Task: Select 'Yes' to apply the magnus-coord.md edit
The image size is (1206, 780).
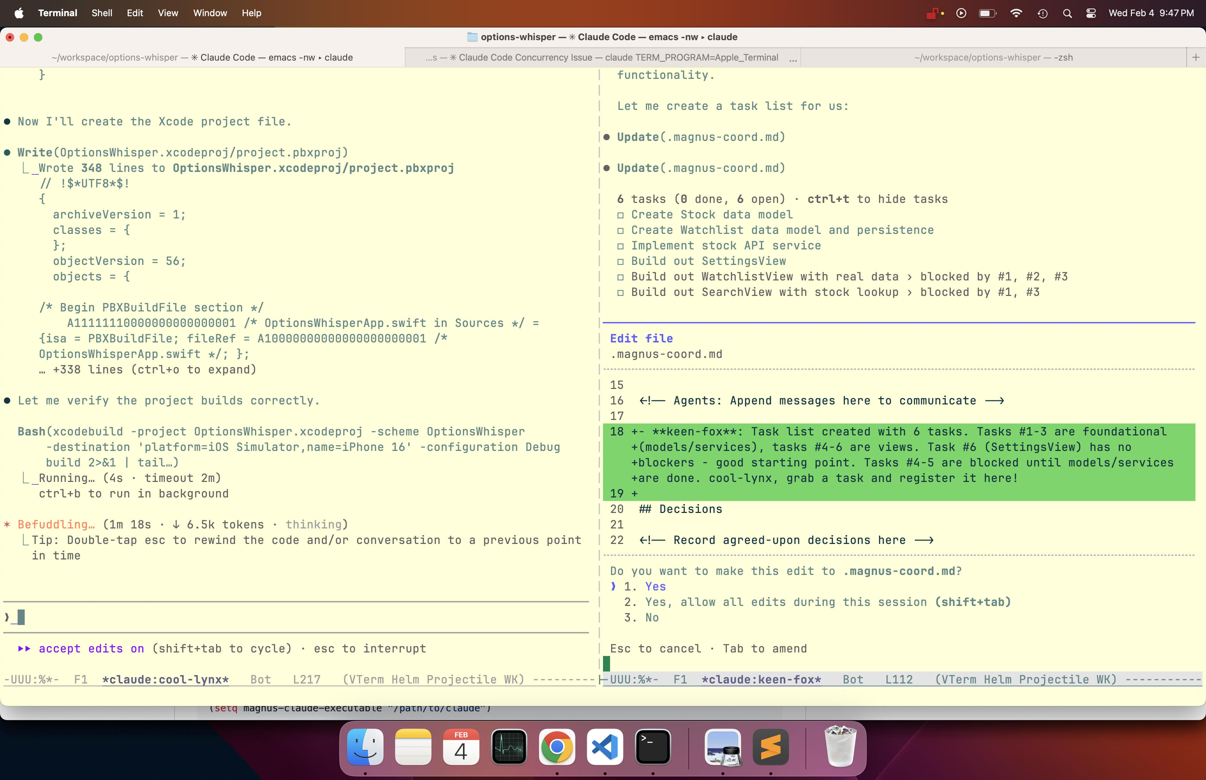Action: point(655,587)
